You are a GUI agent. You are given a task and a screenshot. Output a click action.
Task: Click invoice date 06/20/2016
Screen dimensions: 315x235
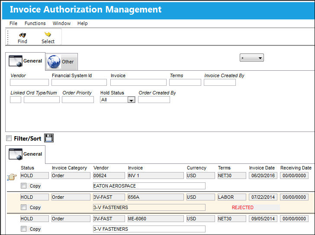click(263, 175)
